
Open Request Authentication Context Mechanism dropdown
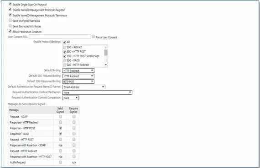click(x=97, y=92)
